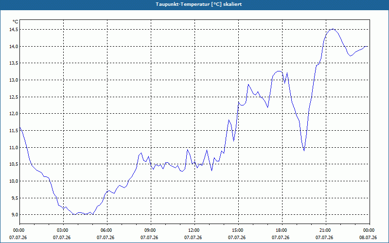Click the "11,5" y-axis label
389x243 pixels.
coord(14,130)
